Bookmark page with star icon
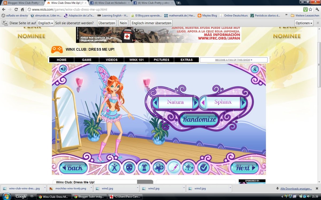 [311, 9]
